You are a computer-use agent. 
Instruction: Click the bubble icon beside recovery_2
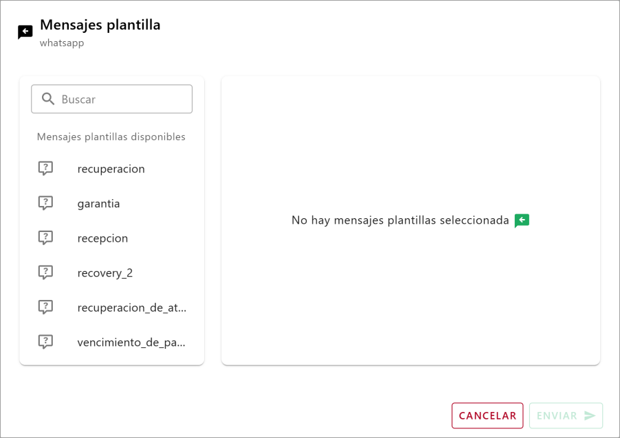pos(45,272)
